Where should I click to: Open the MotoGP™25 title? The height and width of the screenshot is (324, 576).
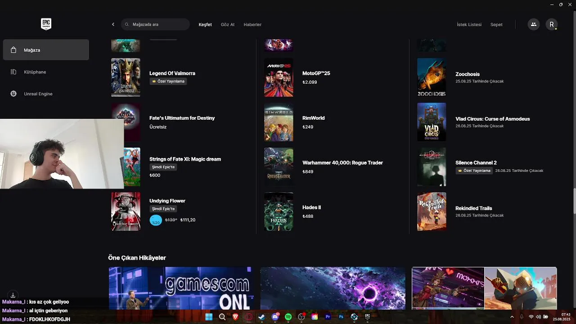click(x=316, y=73)
